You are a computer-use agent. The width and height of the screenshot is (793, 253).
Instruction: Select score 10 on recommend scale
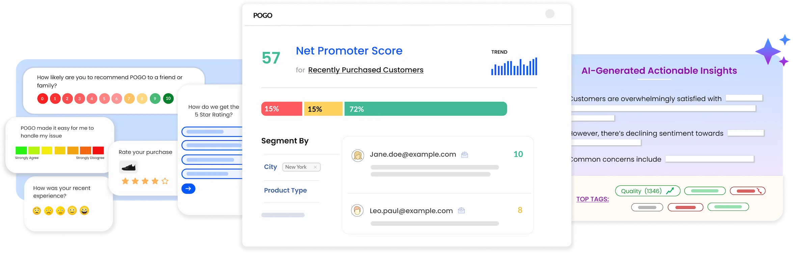(168, 99)
